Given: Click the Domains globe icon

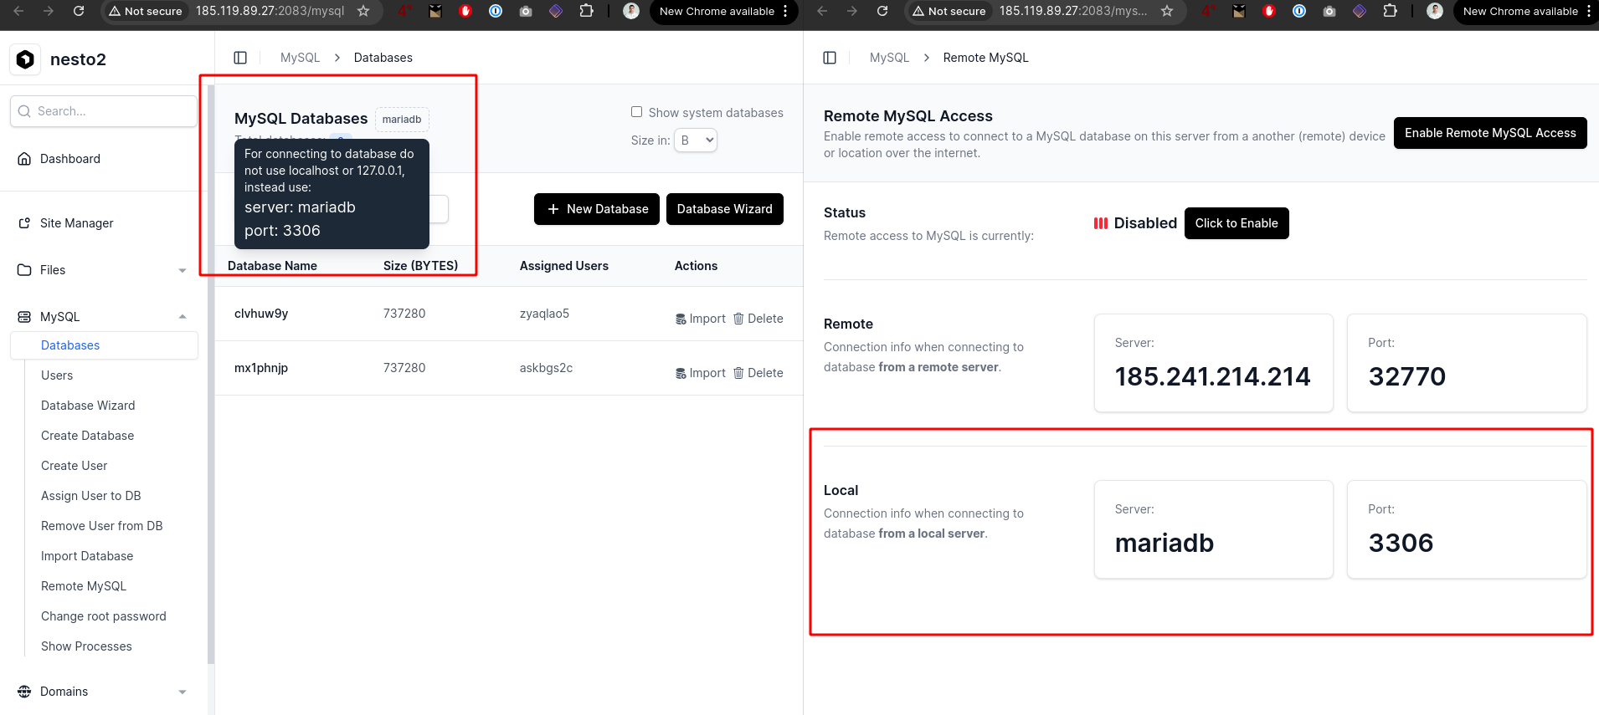Looking at the screenshot, I should [24, 692].
